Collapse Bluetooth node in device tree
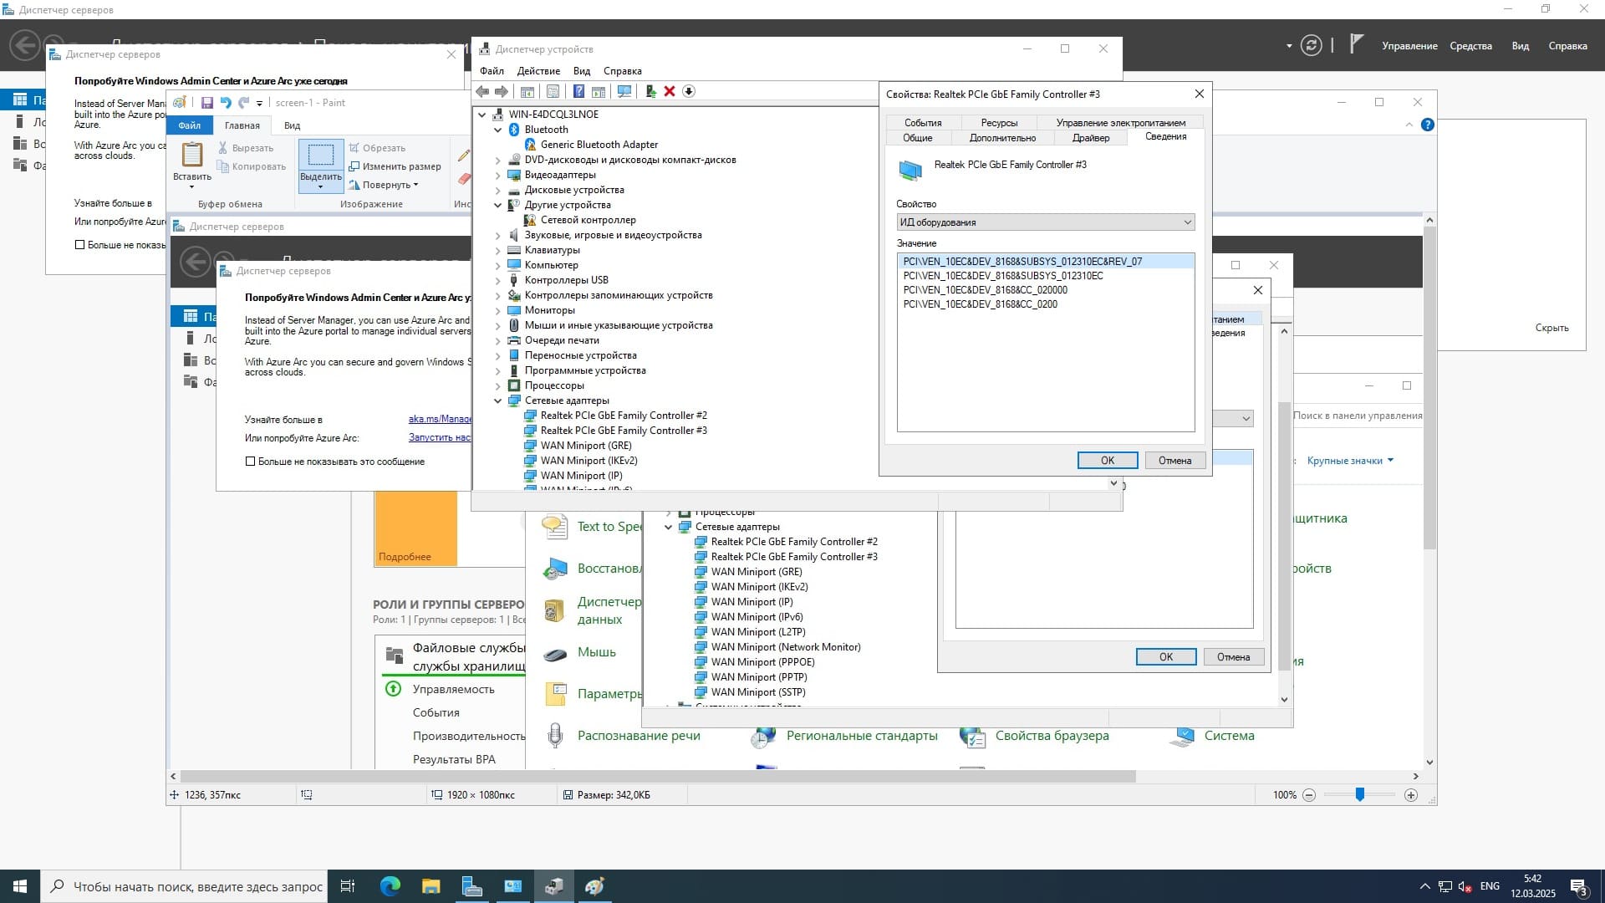The height and width of the screenshot is (903, 1605). point(498,130)
